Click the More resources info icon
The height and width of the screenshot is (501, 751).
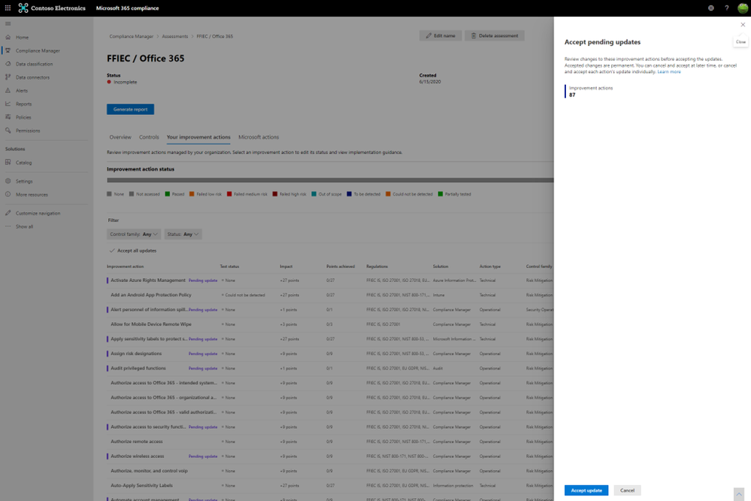pyautogui.click(x=8, y=195)
